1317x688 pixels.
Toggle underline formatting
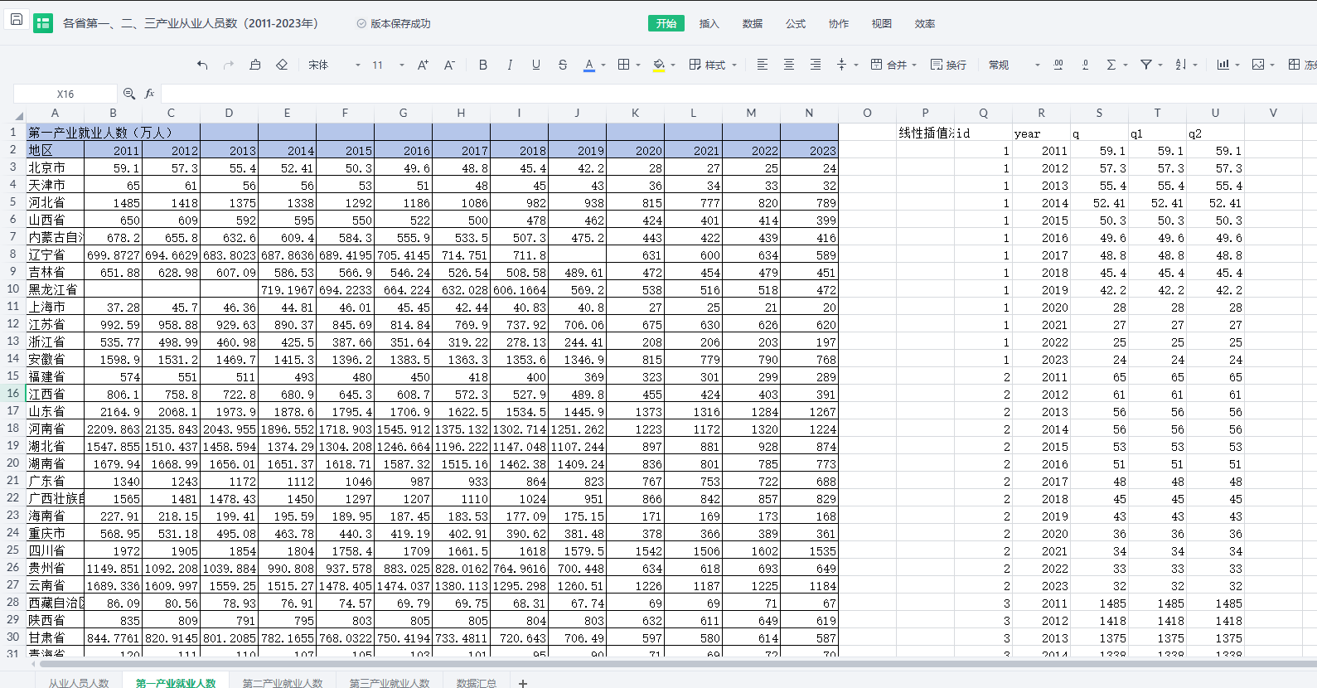536,65
